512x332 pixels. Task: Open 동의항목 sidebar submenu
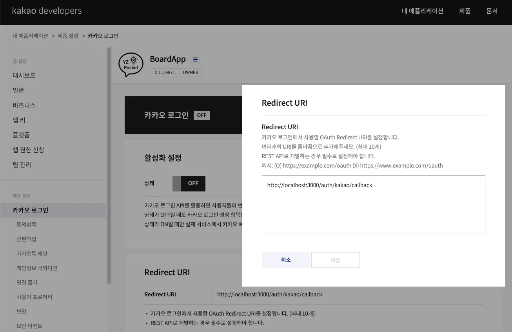(x=26, y=225)
